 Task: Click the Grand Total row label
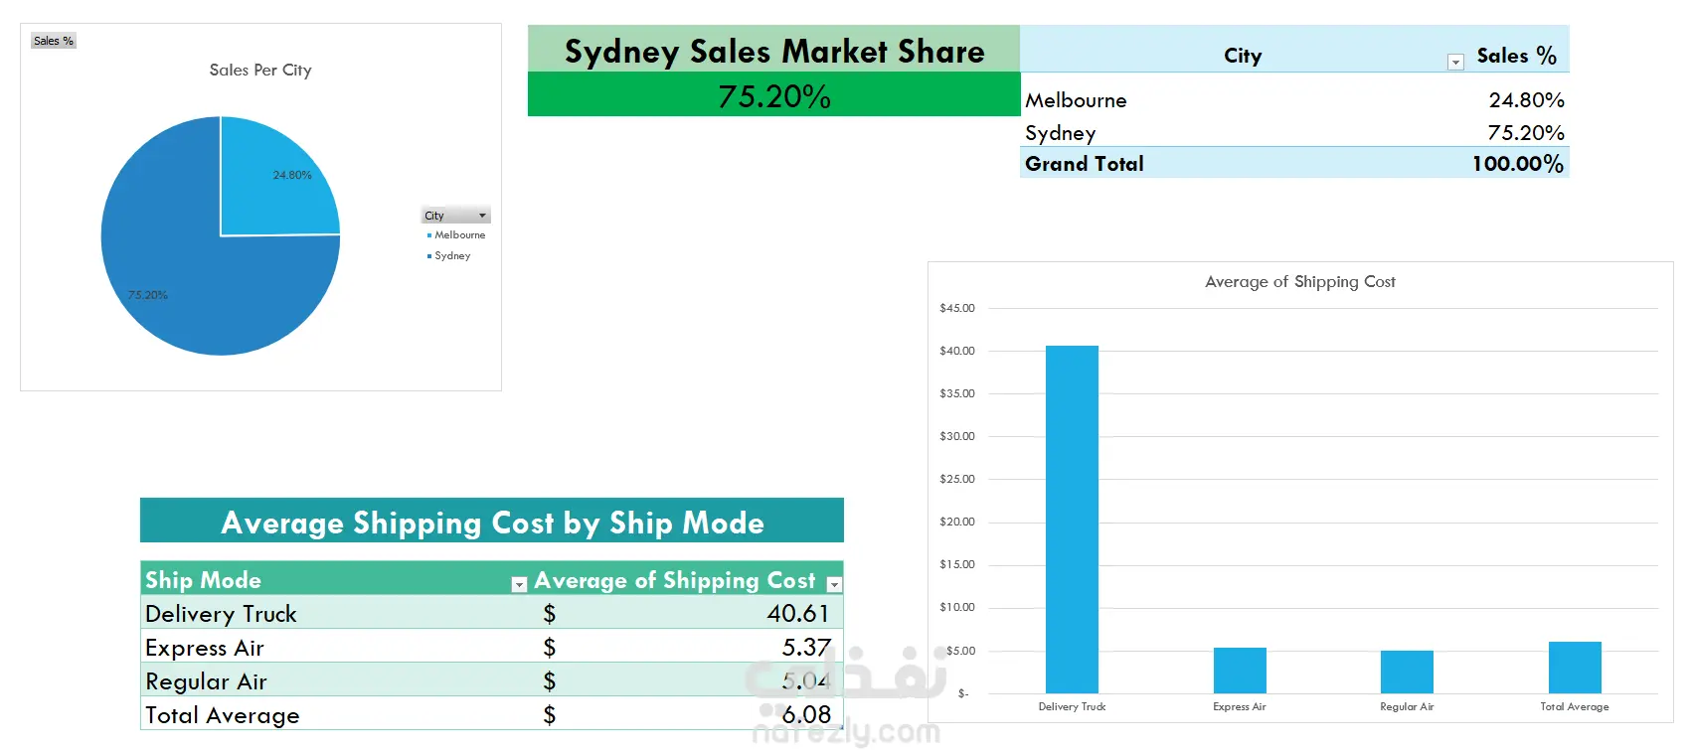coord(1085,164)
